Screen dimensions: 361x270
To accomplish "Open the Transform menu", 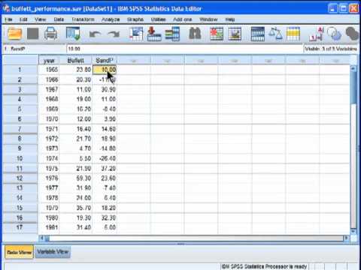I will [83, 19].
